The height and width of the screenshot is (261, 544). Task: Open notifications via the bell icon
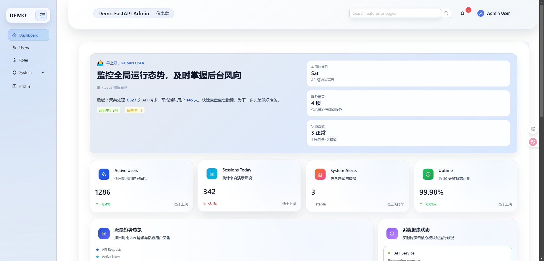tap(462, 13)
